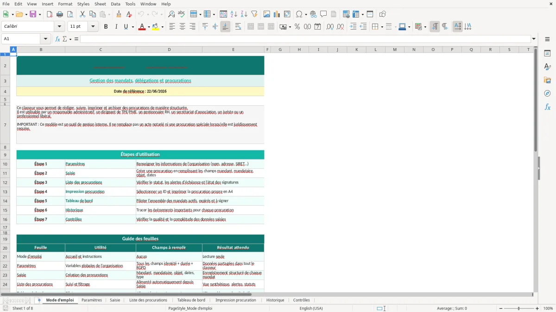Viewport: 556px width, 312px height.
Task: Open the Data menu
Action: tap(115, 4)
